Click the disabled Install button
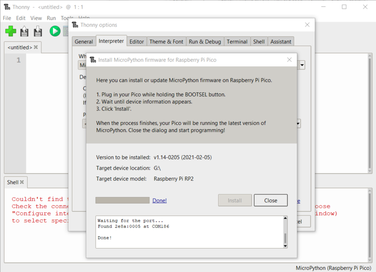Screen dimensions: 376x272 (x=235, y=201)
